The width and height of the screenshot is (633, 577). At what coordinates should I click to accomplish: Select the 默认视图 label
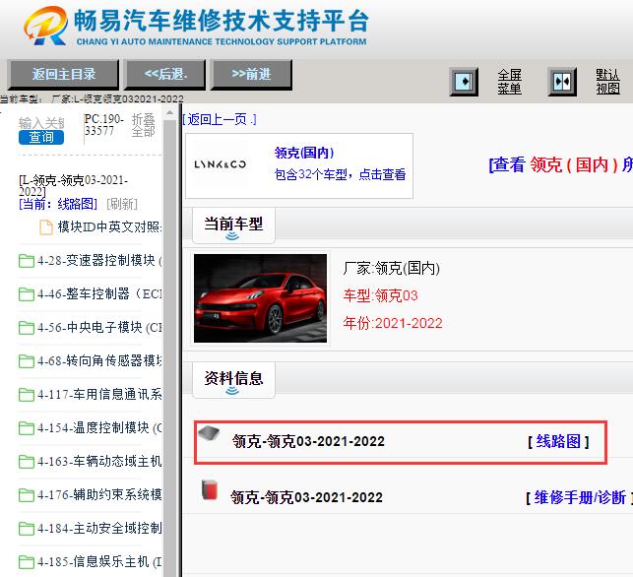607,81
